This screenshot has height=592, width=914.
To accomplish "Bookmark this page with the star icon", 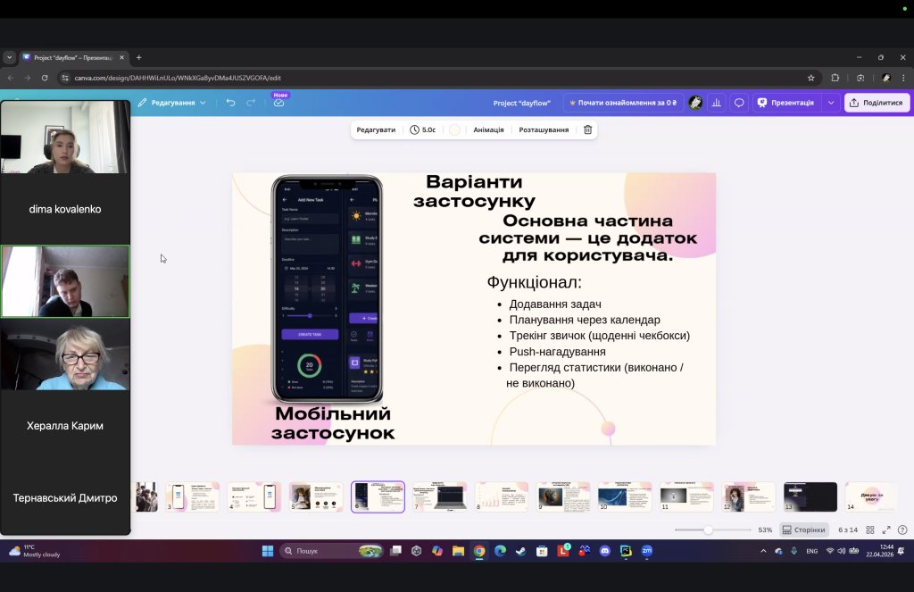I will tap(810, 78).
